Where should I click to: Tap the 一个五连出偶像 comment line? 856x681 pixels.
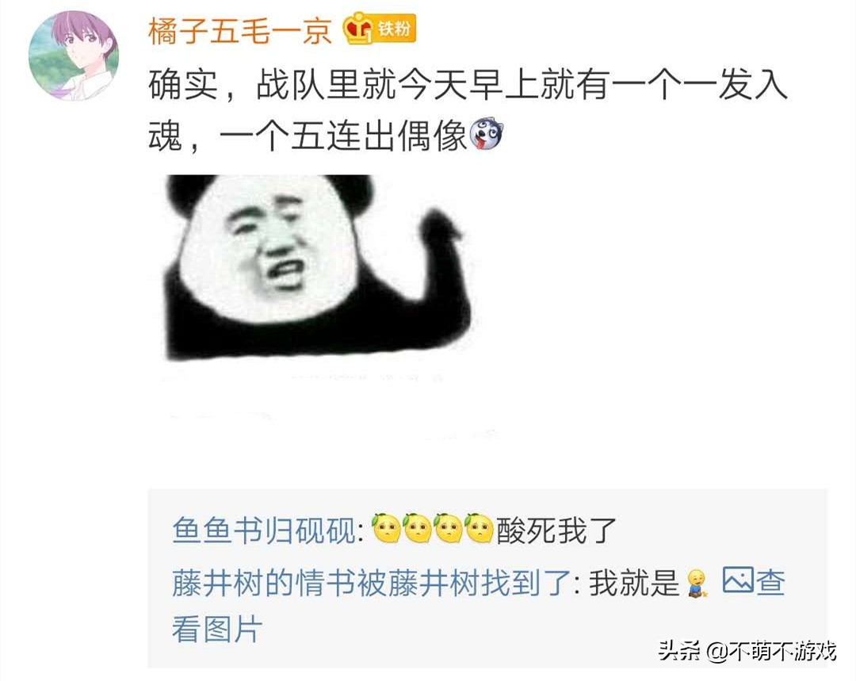[343, 136]
